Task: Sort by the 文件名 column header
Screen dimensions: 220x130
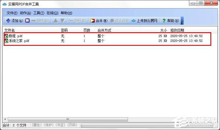Action: [x=31, y=30]
